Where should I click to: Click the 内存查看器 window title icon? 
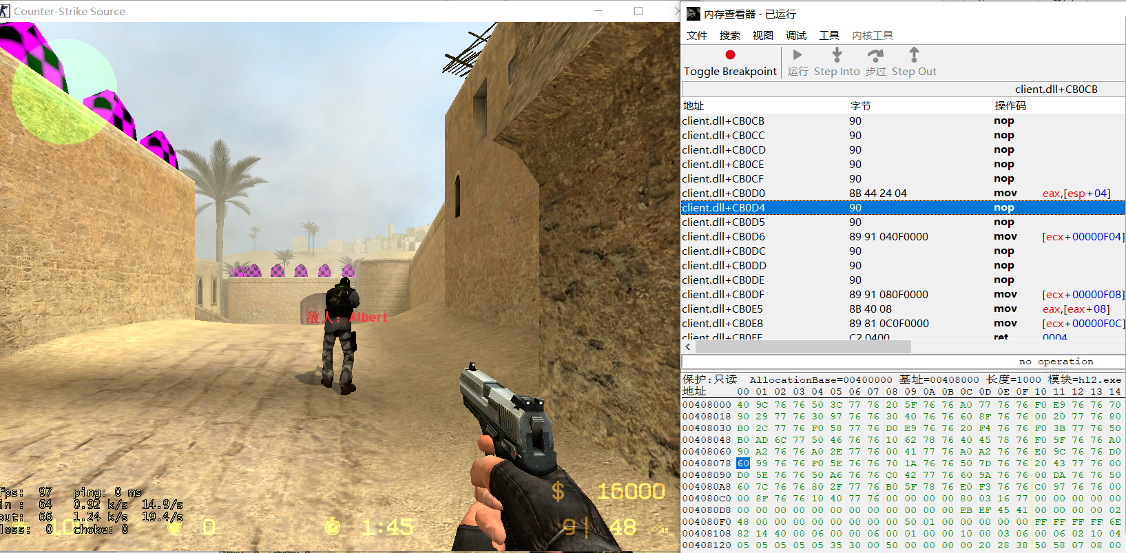click(693, 14)
